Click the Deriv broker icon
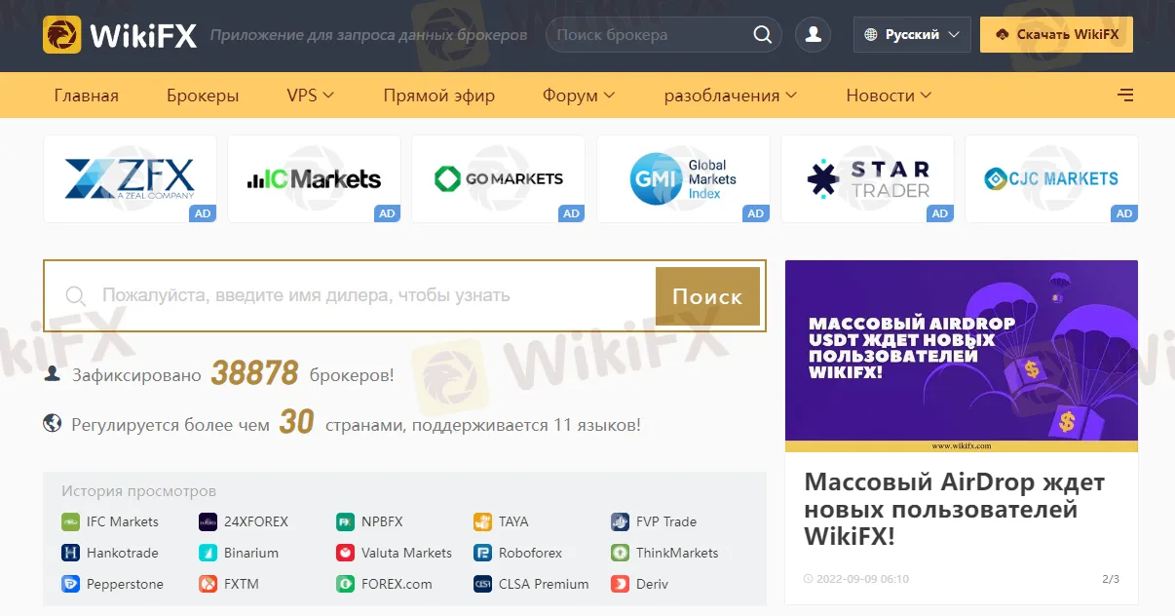This screenshot has width=1175, height=616. point(620,584)
